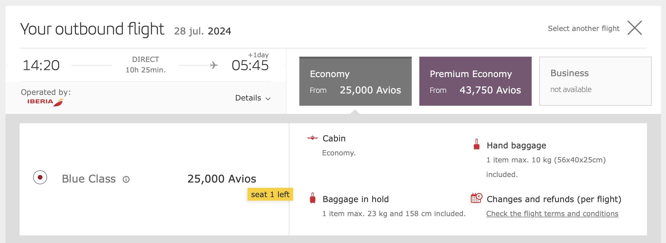Click the small plane arrow icon before arrival time
The width and height of the screenshot is (666, 243).
214,65
